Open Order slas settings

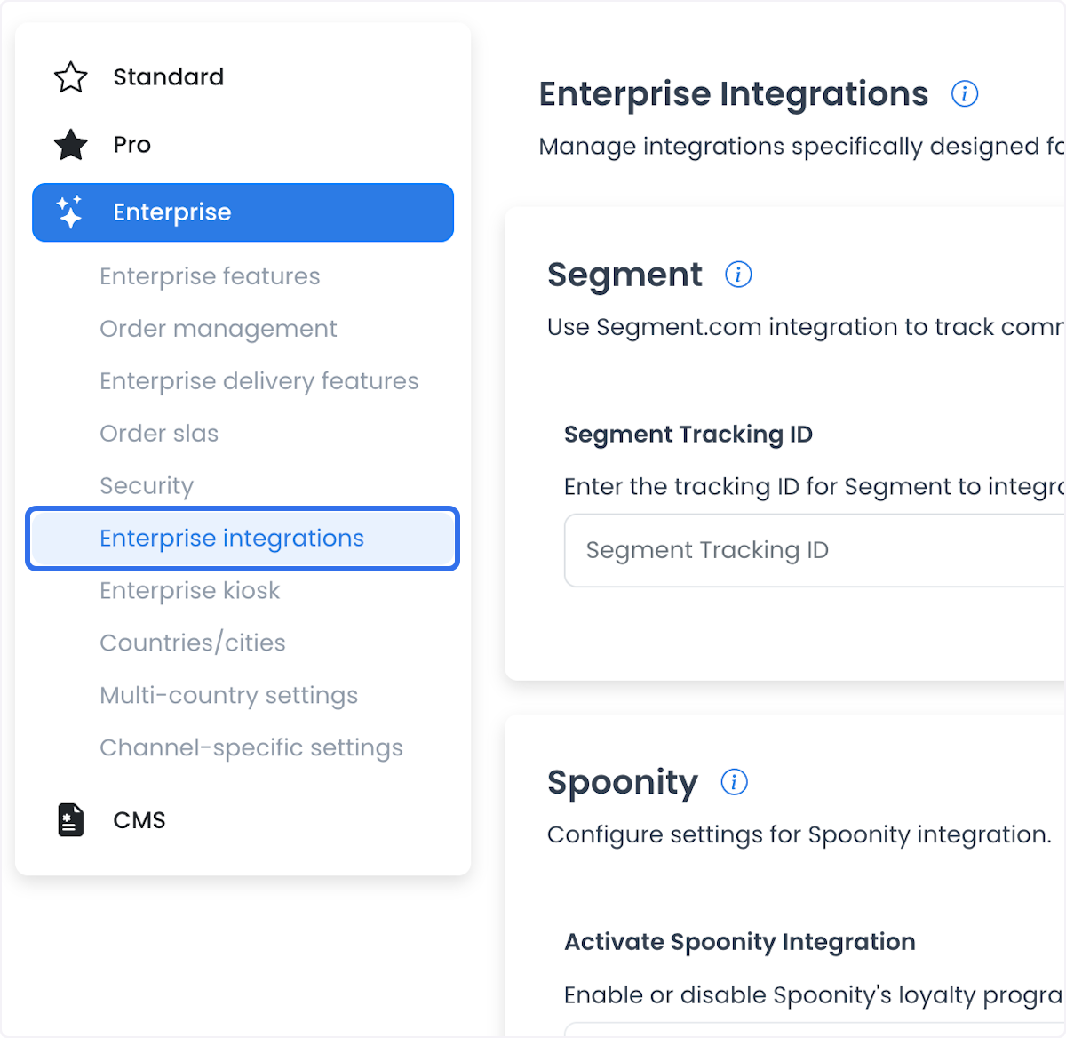click(x=159, y=434)
